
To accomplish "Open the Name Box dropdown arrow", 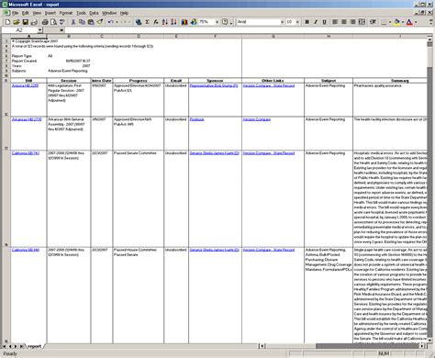I will point(40,30).
